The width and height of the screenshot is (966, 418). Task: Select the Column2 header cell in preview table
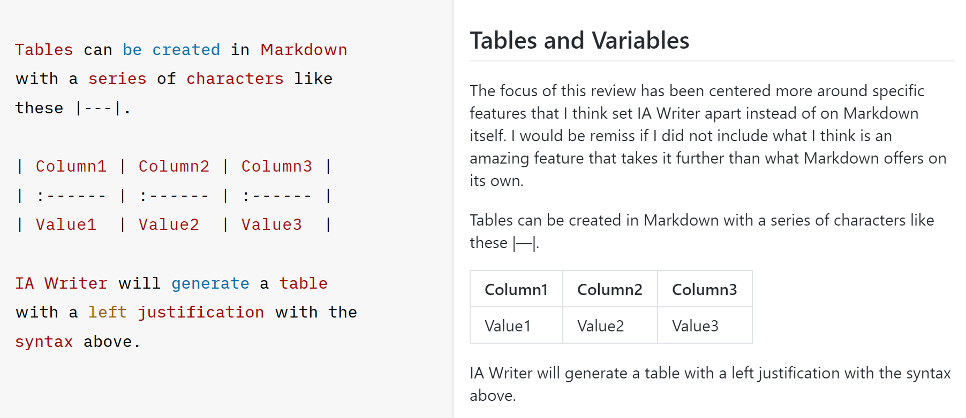point(610,289)
